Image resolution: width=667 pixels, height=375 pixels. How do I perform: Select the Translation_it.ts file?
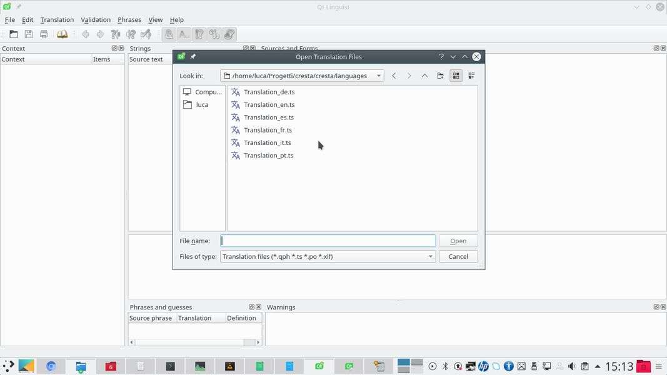click(x=267, y=142)
